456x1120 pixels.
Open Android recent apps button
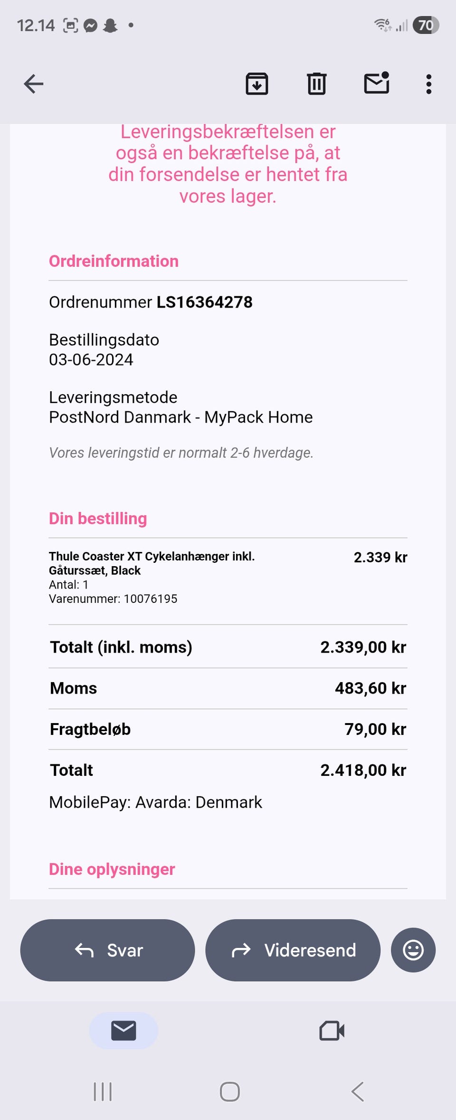tap(103, 1091)
